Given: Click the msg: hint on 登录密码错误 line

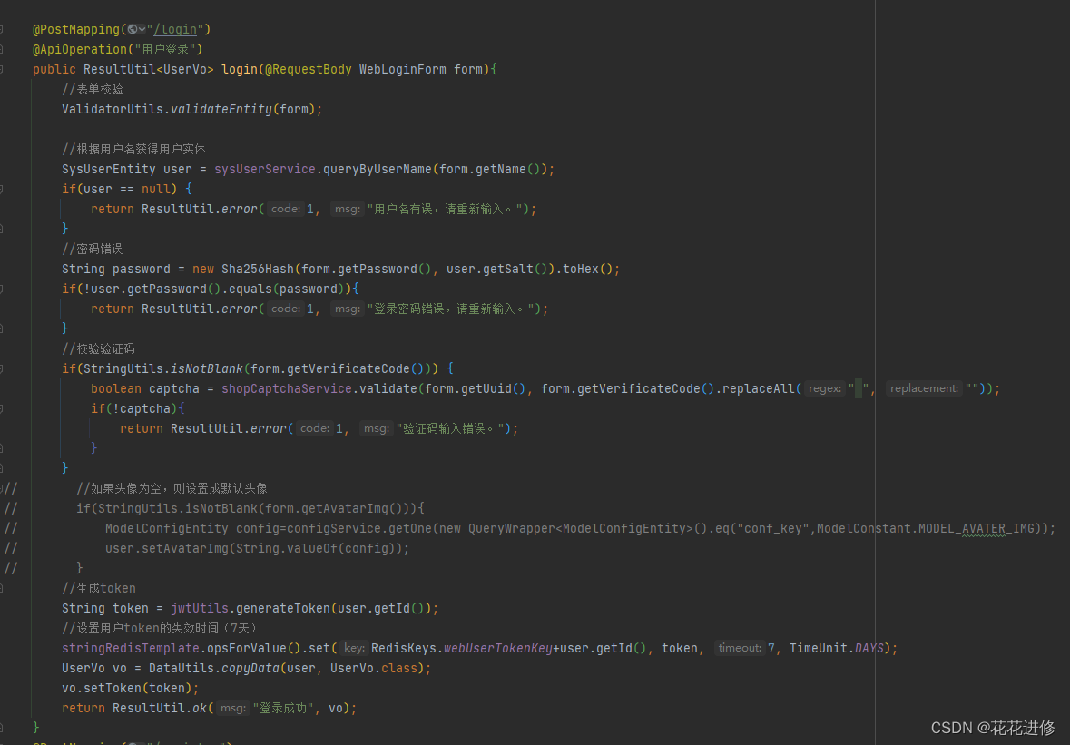Looking at the screenshot, I should [x=348, y=309].
